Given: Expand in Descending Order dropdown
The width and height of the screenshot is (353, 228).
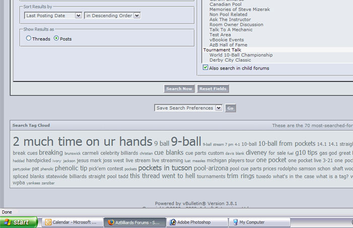Looking at the screenshot, I should [112, 16].
